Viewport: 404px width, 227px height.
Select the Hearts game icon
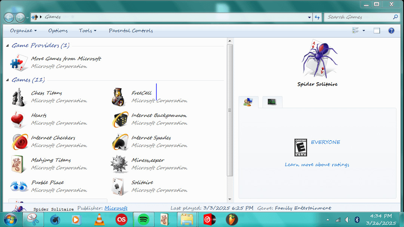point(18,119)
